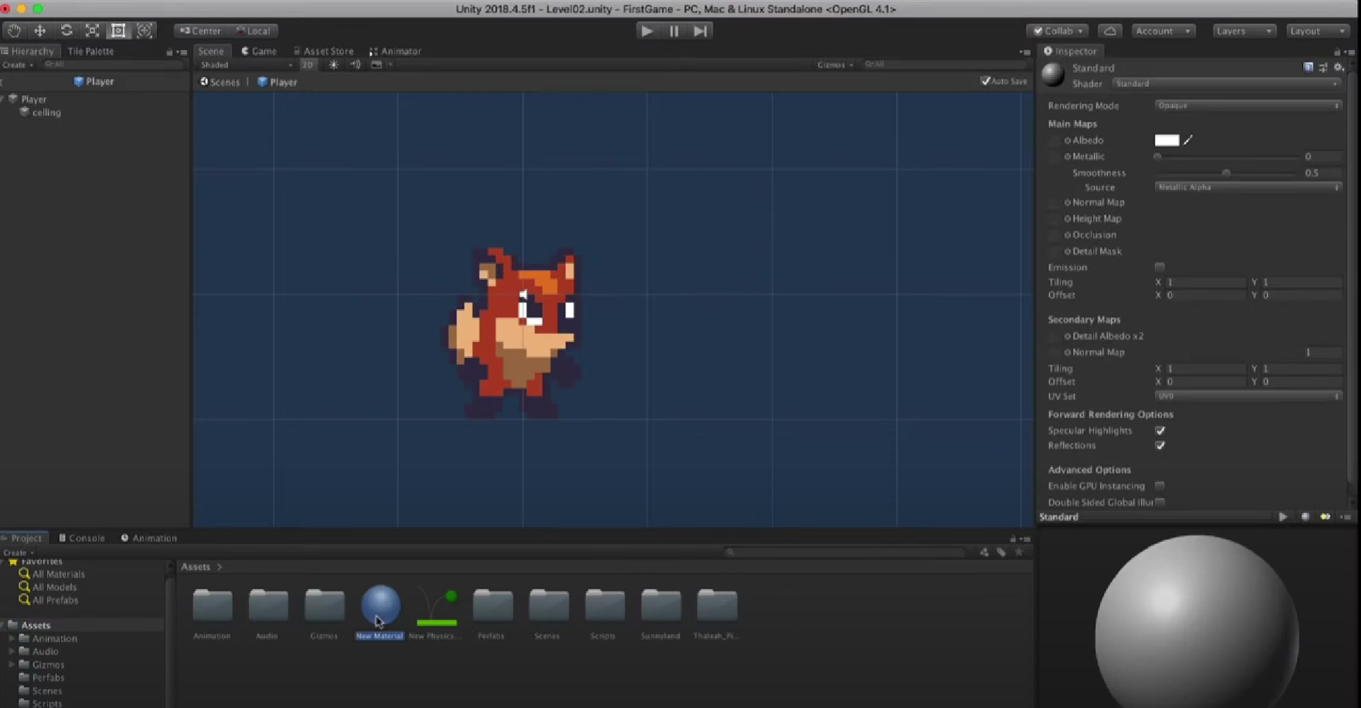Click the Step frame button
This screenshot has height=708, width=1361.
click(x=701, y=31)
